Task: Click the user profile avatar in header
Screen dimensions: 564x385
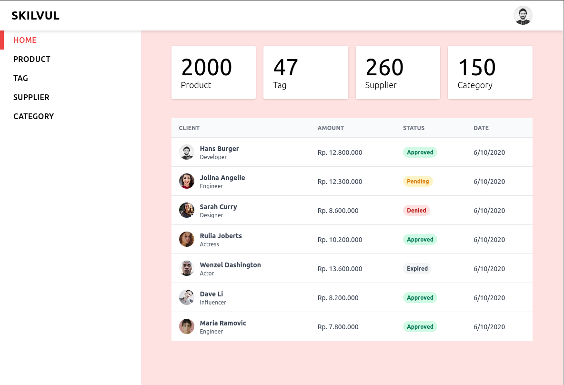Action: tap(523, 15)
